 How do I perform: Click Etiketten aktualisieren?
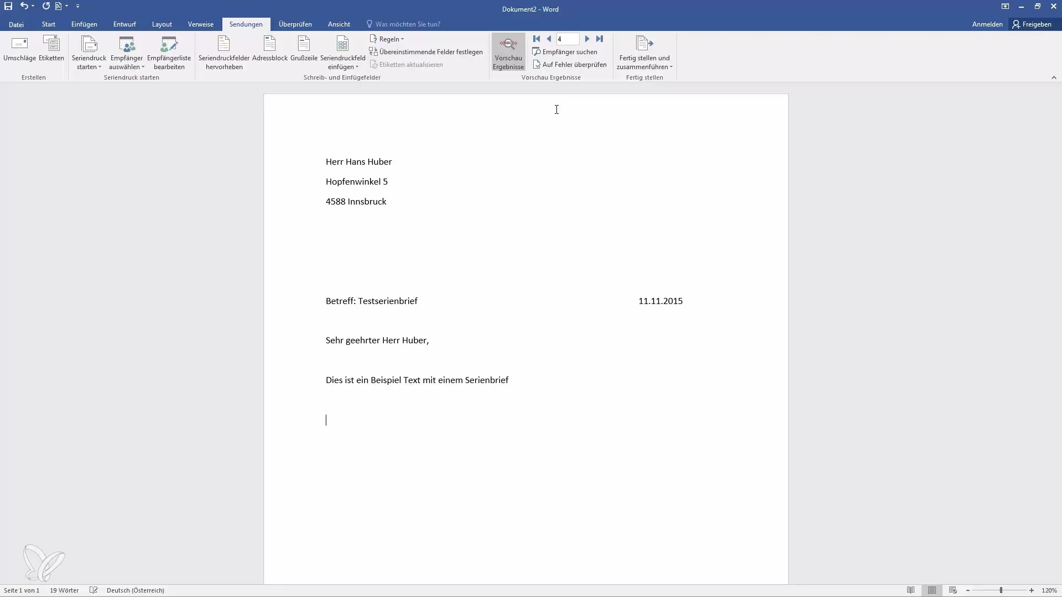406,65
